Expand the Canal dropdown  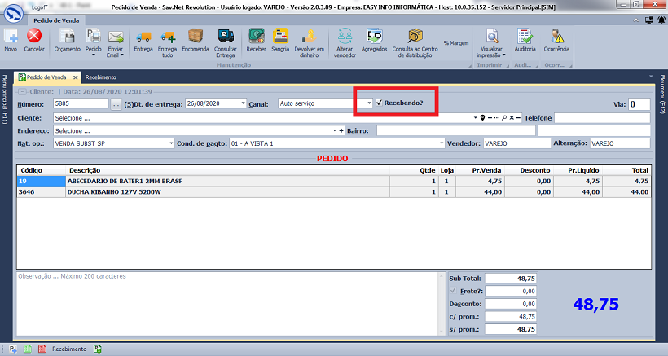(x=369, y=104)
